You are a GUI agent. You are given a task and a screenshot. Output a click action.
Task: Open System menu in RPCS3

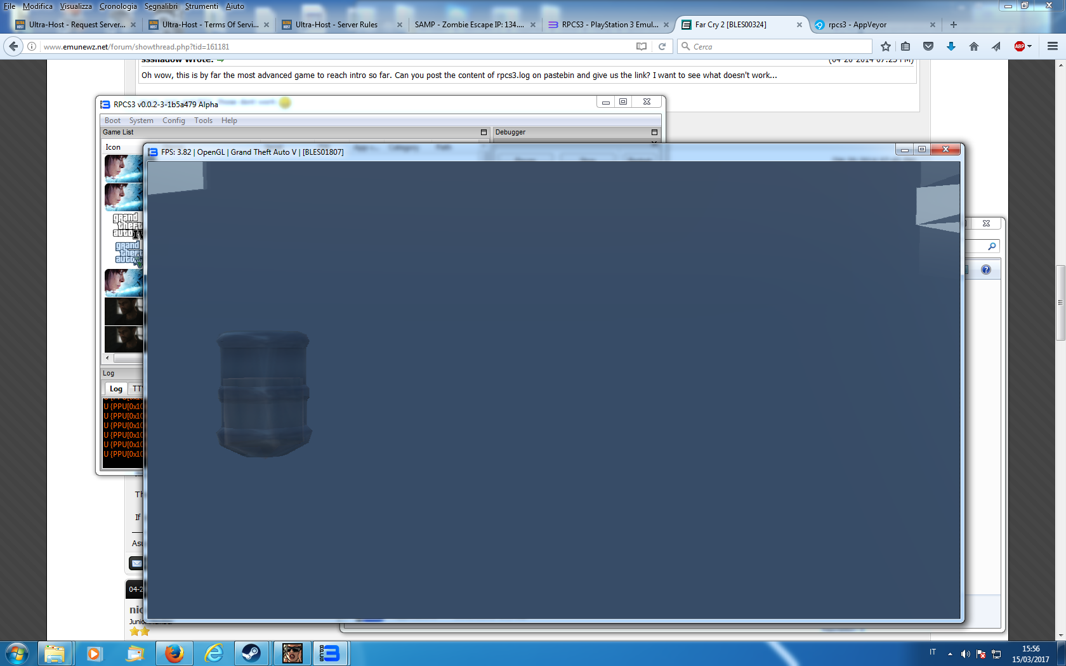click(141, 121)
